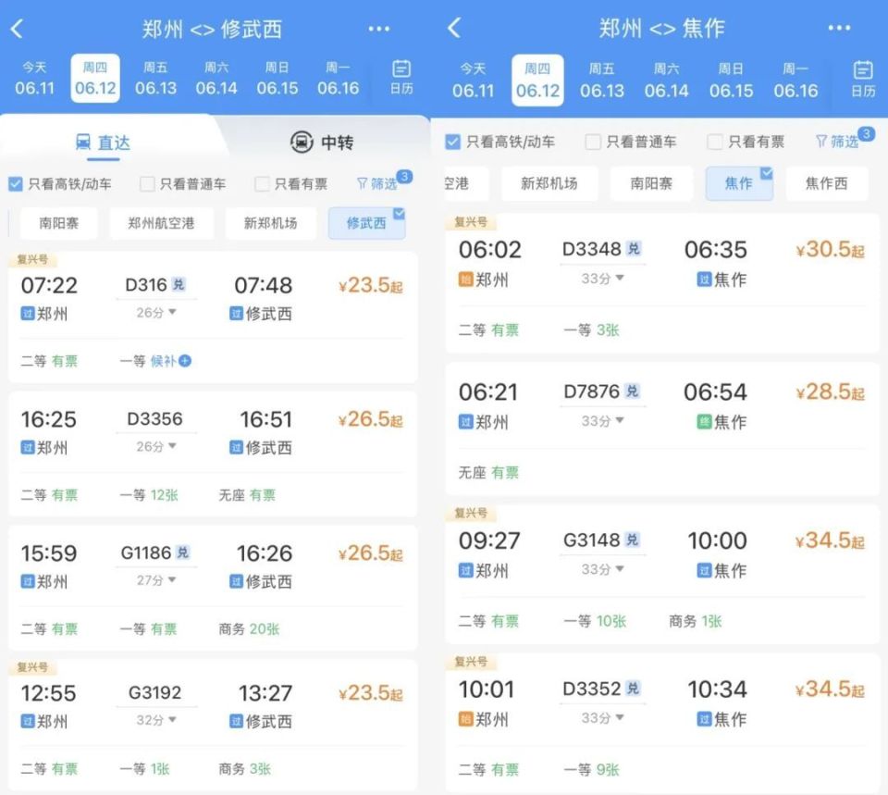Open the 日历 calendar on 焦作 screen
Viewport: 888px width, 795px height.
tap(863, 80)
